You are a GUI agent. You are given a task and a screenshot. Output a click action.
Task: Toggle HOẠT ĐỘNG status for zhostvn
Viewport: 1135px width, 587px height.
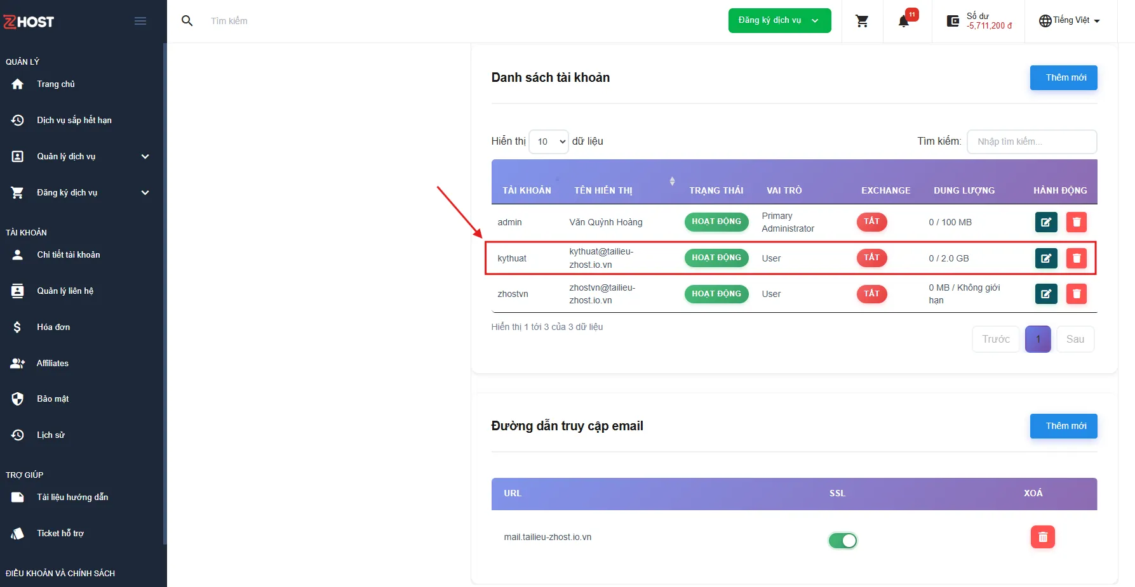pyautogui.click(x=716, y=293)
